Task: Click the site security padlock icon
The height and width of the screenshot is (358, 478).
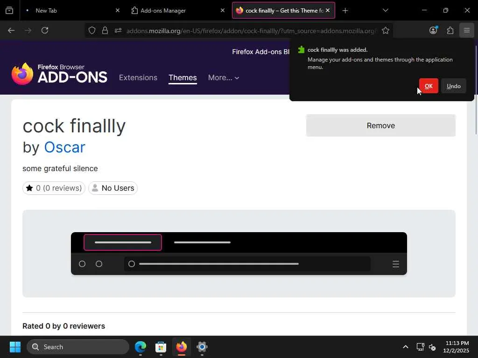Action: tap(105, 30)
